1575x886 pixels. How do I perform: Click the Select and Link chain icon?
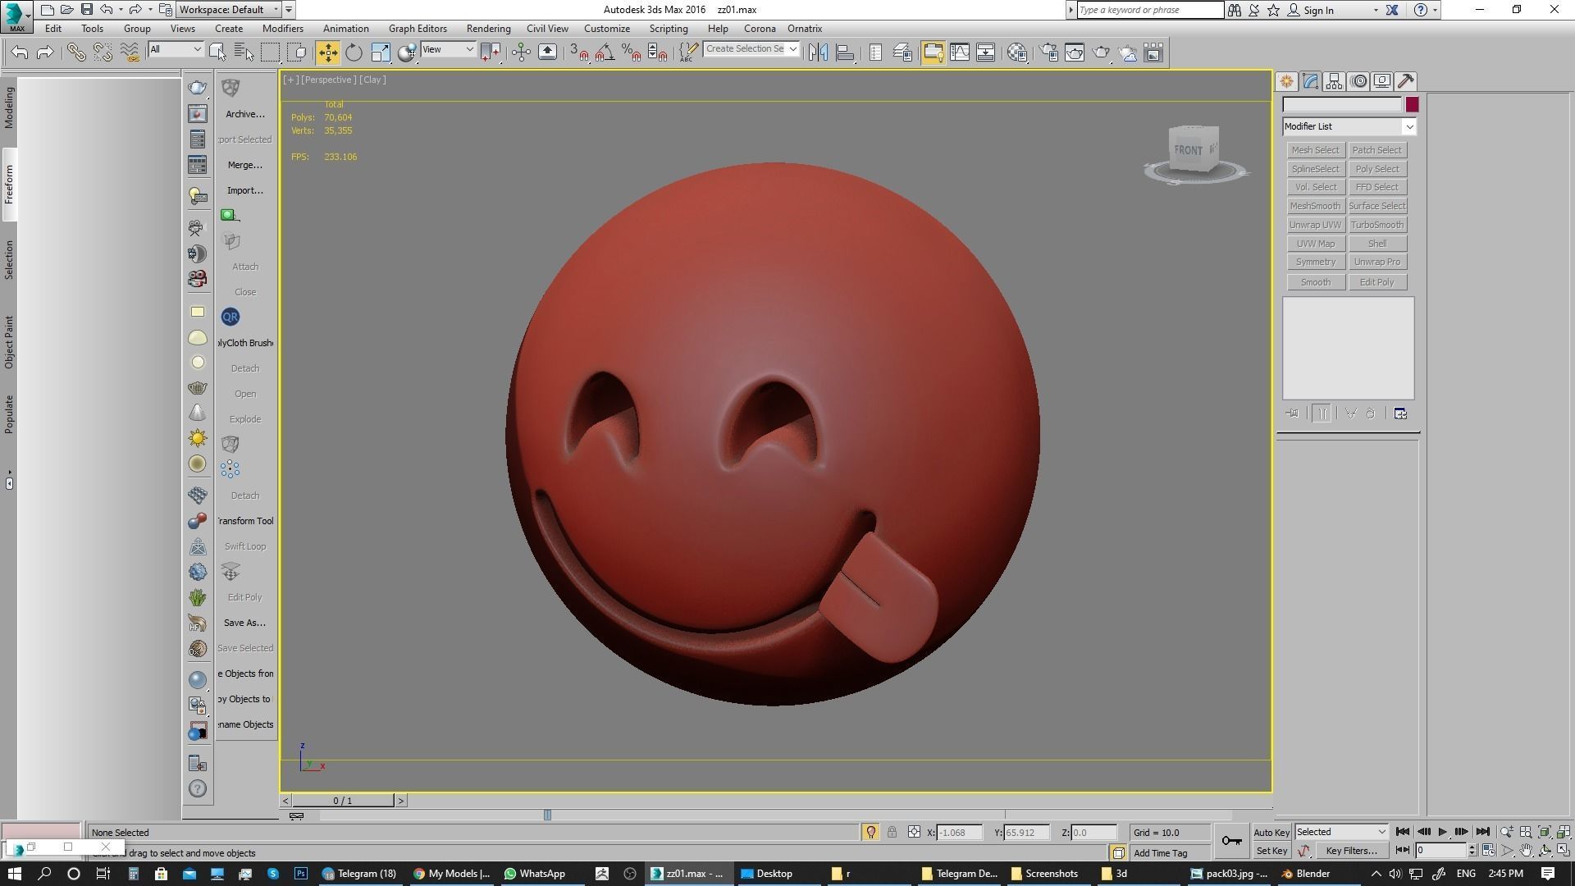tap(76, 53)
